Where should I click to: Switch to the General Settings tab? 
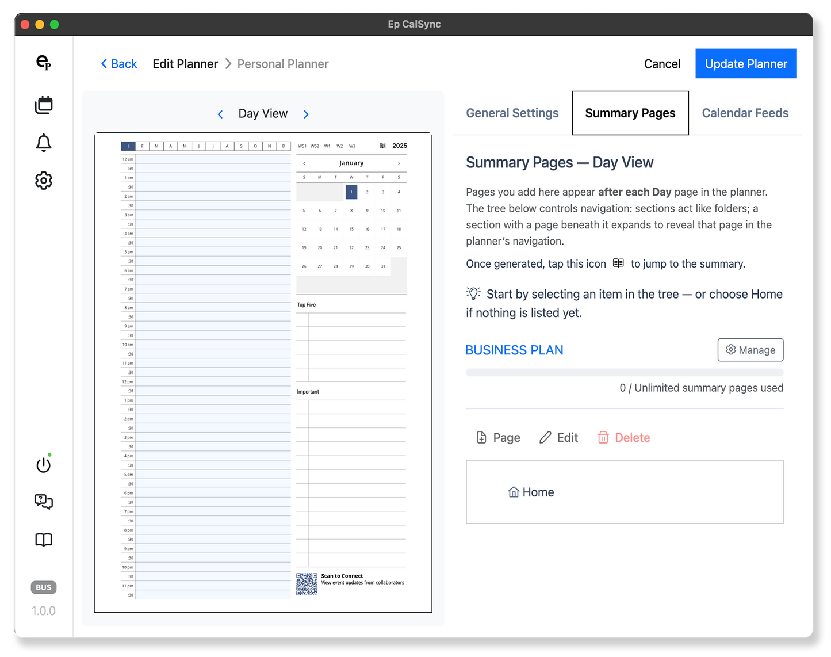(512, 113)
